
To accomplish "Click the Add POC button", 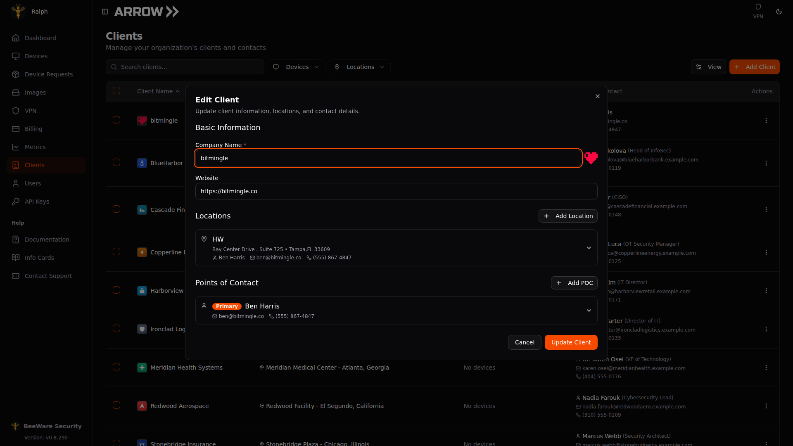I will [x=574, y=283].
